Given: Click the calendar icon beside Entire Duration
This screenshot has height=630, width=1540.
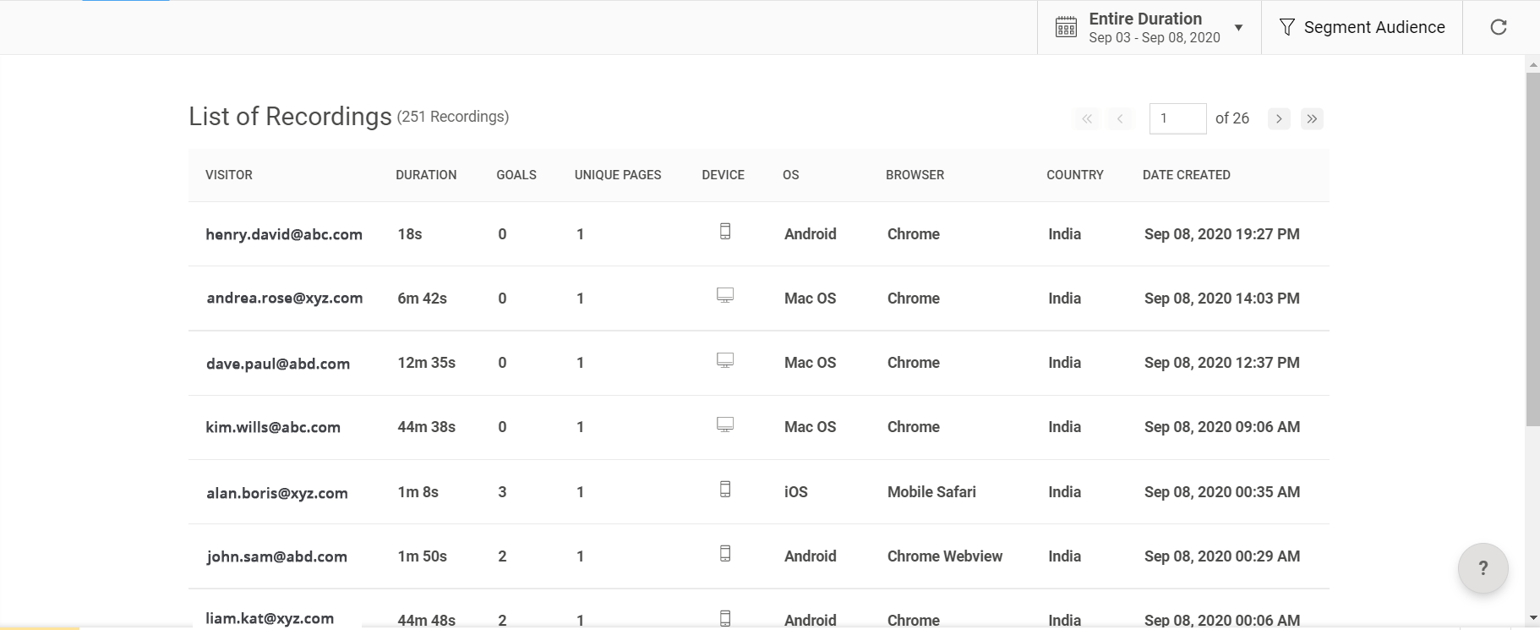Looking at the screenshot, I should (1066, 27).
